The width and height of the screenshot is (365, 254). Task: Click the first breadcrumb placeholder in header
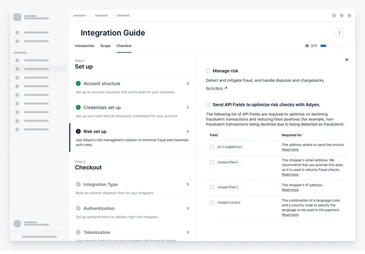pos(79,16)
